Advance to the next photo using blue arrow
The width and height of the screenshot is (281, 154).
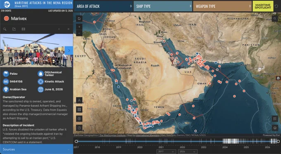(x=69, y=51)
